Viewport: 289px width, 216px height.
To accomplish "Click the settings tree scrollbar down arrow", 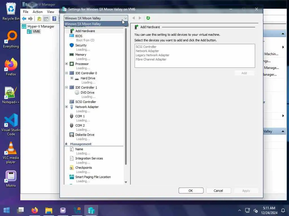I will [x=126, y=182].
